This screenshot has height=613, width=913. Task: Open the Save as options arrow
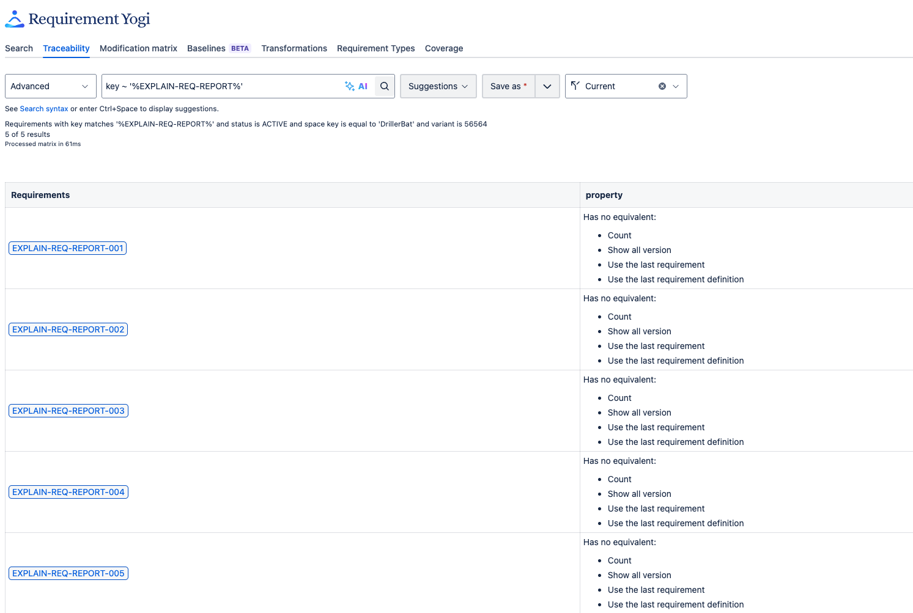tap(547, 86)
